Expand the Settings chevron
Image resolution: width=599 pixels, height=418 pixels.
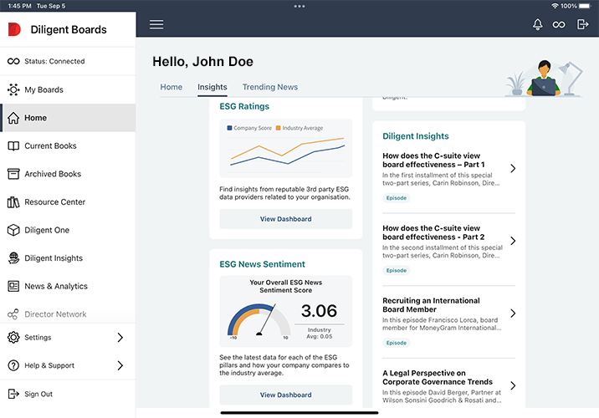coord(120,338)
